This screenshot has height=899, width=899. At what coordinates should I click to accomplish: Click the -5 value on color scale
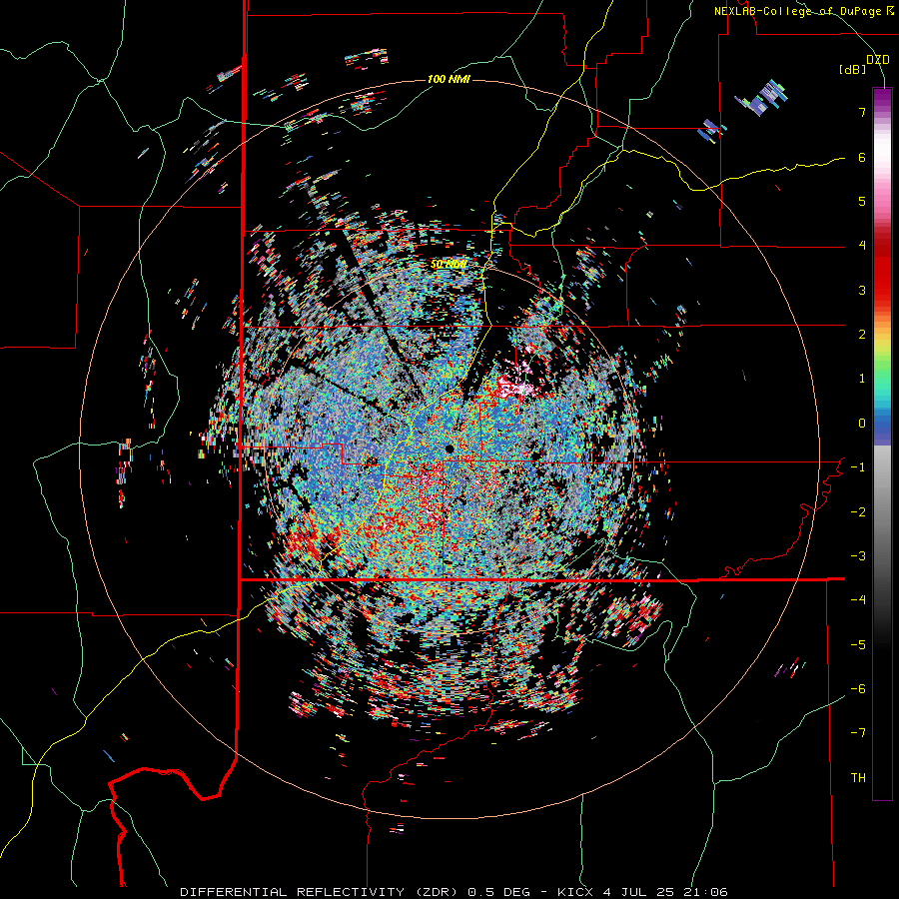click(858, 645)
